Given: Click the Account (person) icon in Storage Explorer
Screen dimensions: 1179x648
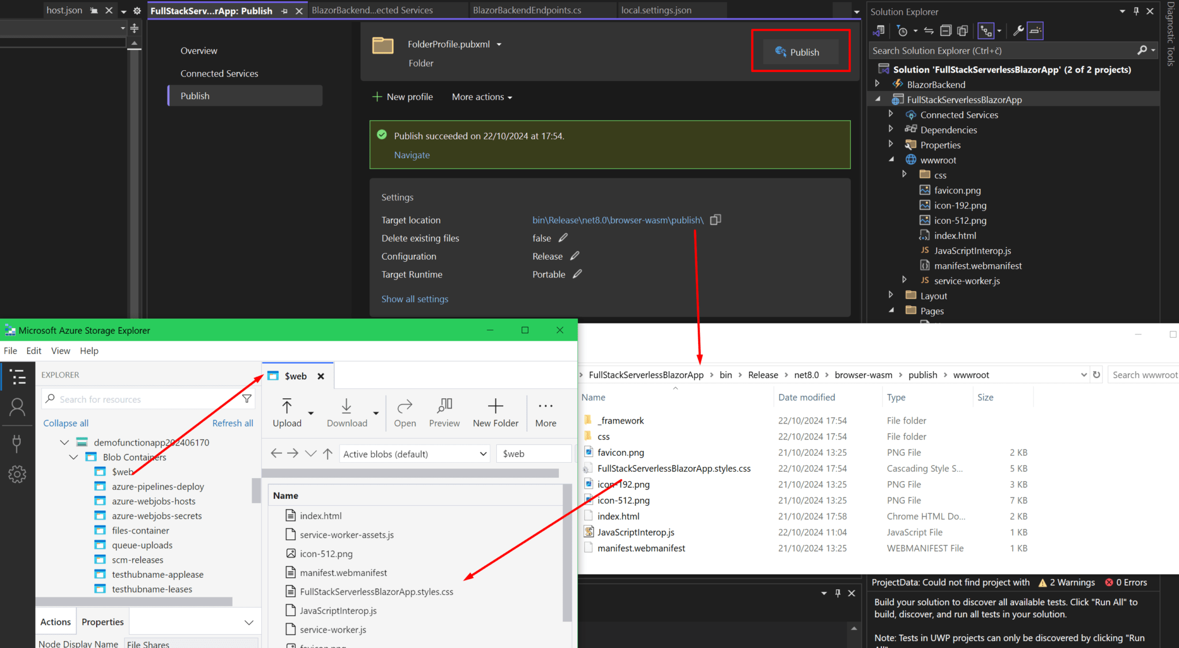Looking at the screenshot, I should [x=17, y=407].
